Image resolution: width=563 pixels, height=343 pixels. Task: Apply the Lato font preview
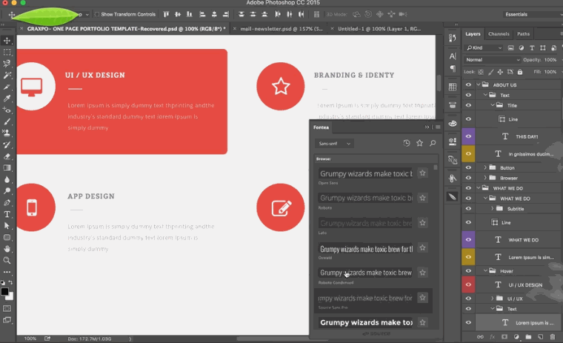click(x=365, y=223)
